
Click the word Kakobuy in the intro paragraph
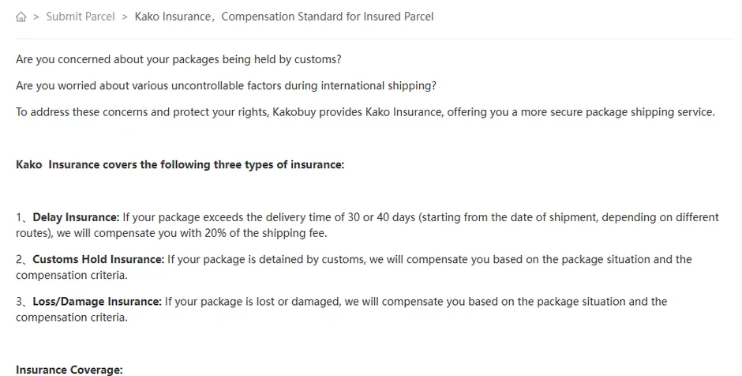(294, 112)
